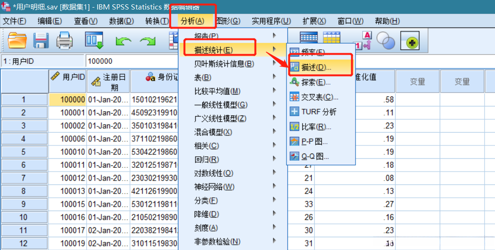Click the green Redo arrow icon

click(148, 41)
